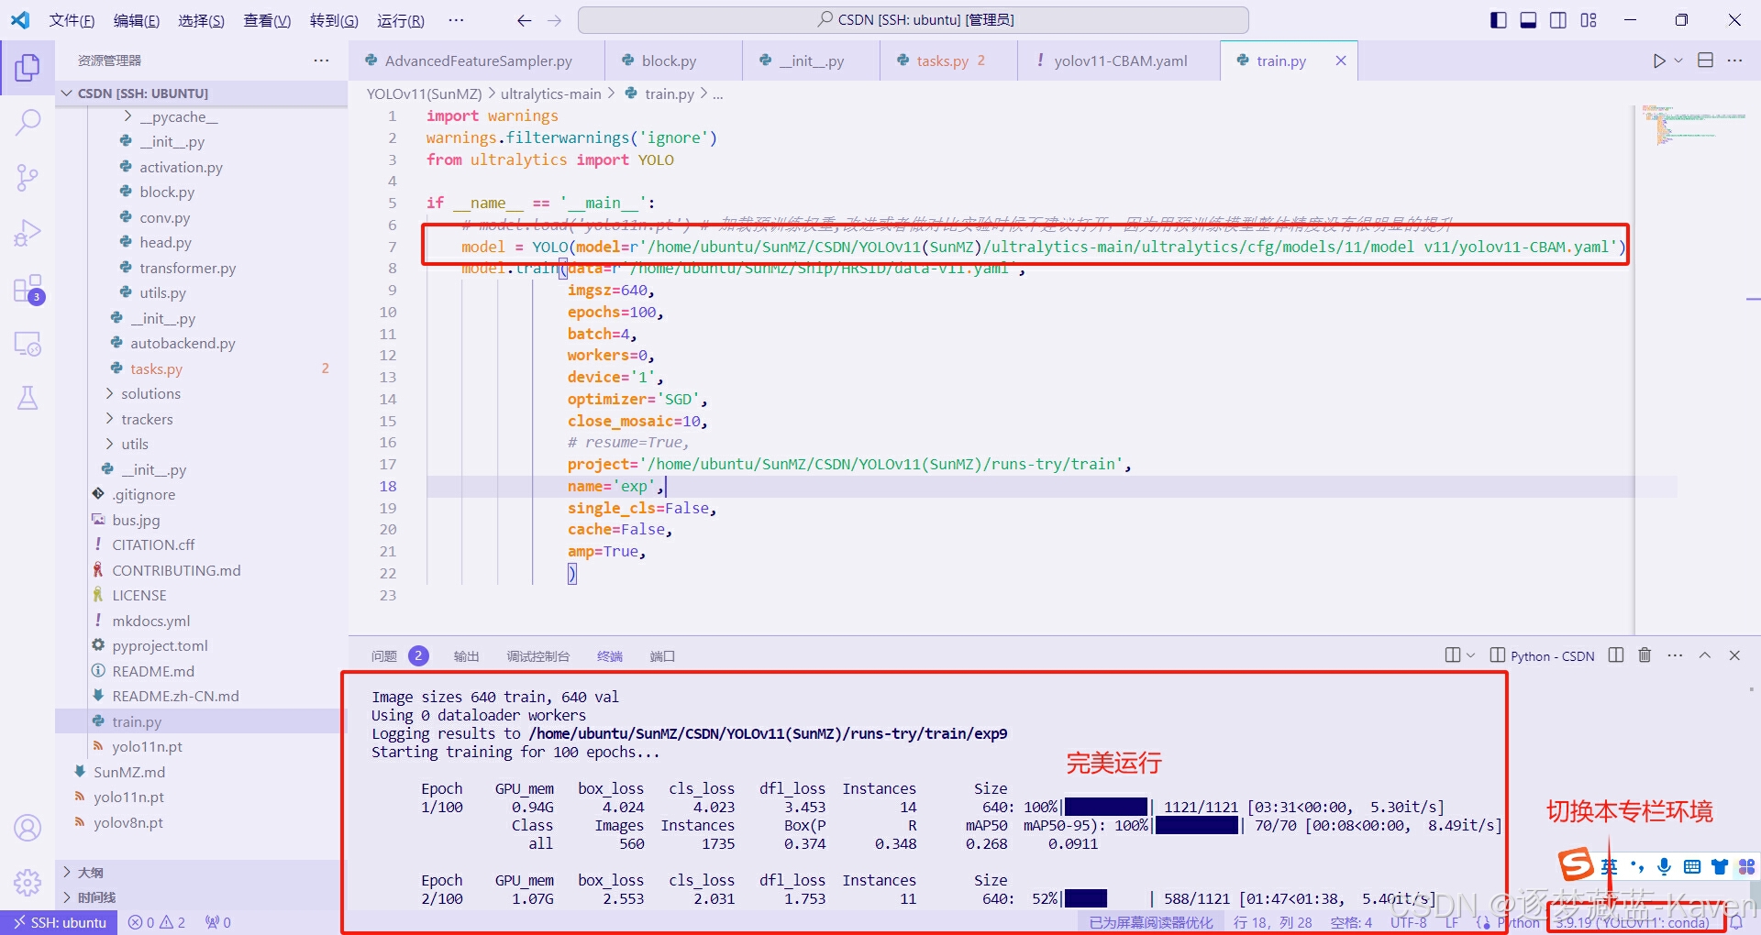Open pyproject.toml in the explorer
The width and height of the screenshot is (1761, 935).
201,645
